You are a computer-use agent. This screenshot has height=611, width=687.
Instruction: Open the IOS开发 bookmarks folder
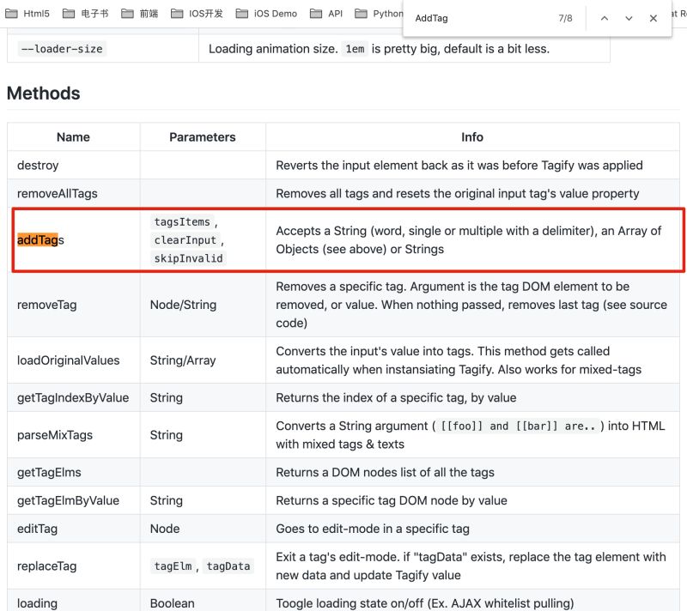pos(217,13)
